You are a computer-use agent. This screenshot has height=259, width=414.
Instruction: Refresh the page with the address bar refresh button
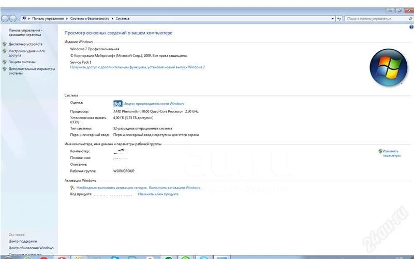(x=339, y=19)
